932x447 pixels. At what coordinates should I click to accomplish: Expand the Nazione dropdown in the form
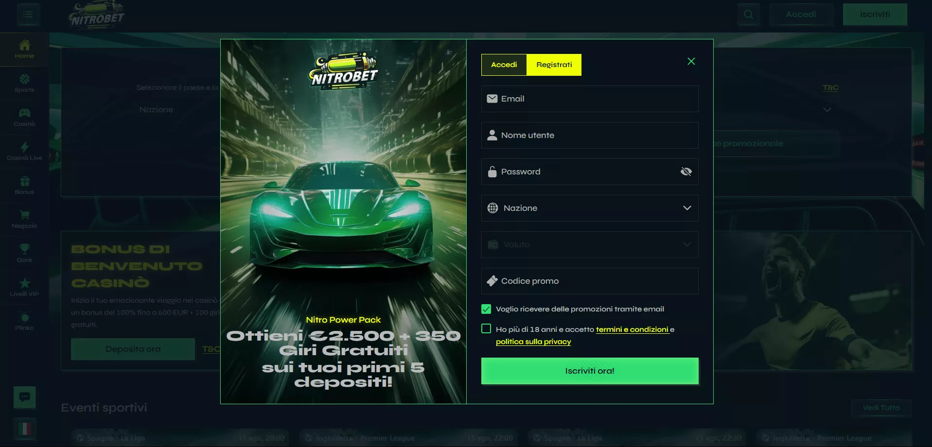pos(590,208)
